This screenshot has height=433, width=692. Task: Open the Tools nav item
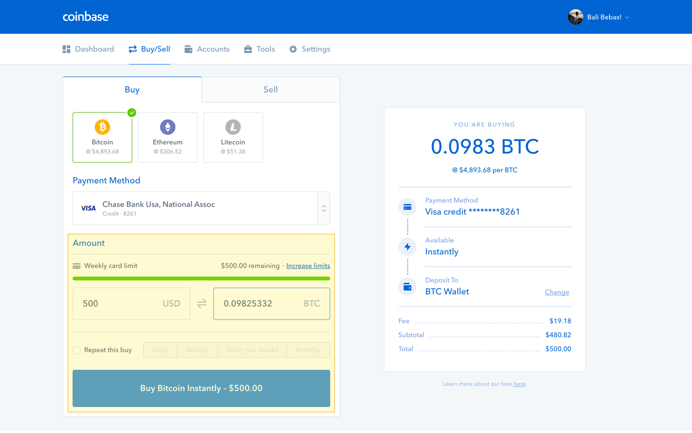259,49
